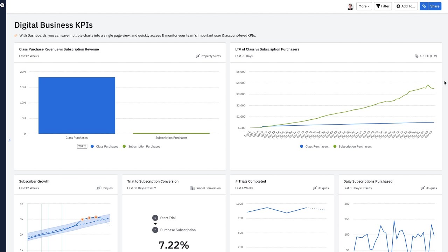Click the ARPPU (LTV) chart icon
The image size is (448, 252).
[x=416, y=56]
